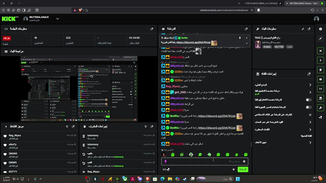
Task: Select the Arabic language tag
Action: (x=267, y=47)
